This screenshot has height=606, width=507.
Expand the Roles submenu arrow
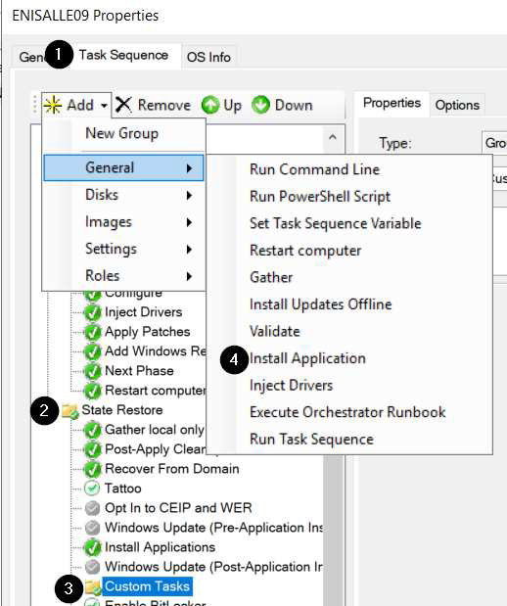click(x=189, y=276)
